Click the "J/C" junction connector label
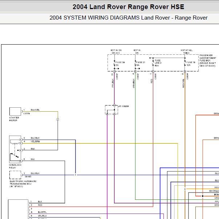Screen dimensions: 219x219 click(123, 106)
